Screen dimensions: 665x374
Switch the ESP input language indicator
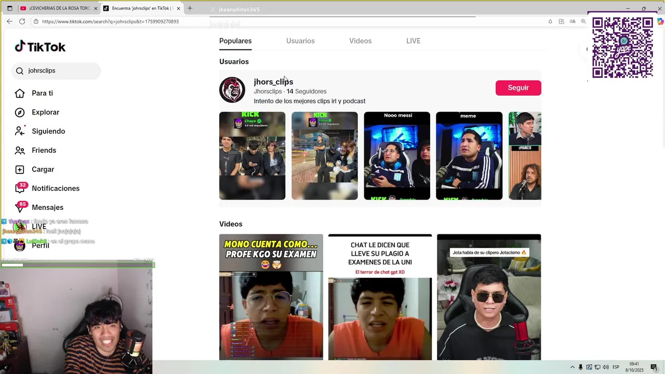pos(616,367)
